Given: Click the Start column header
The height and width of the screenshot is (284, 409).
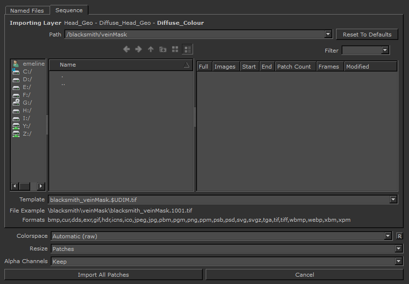Looking at the screenshot, I should click(x=249, y=67).
